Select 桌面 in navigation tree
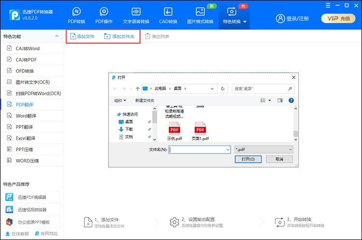The image size is (362, 240). [126, 122]
